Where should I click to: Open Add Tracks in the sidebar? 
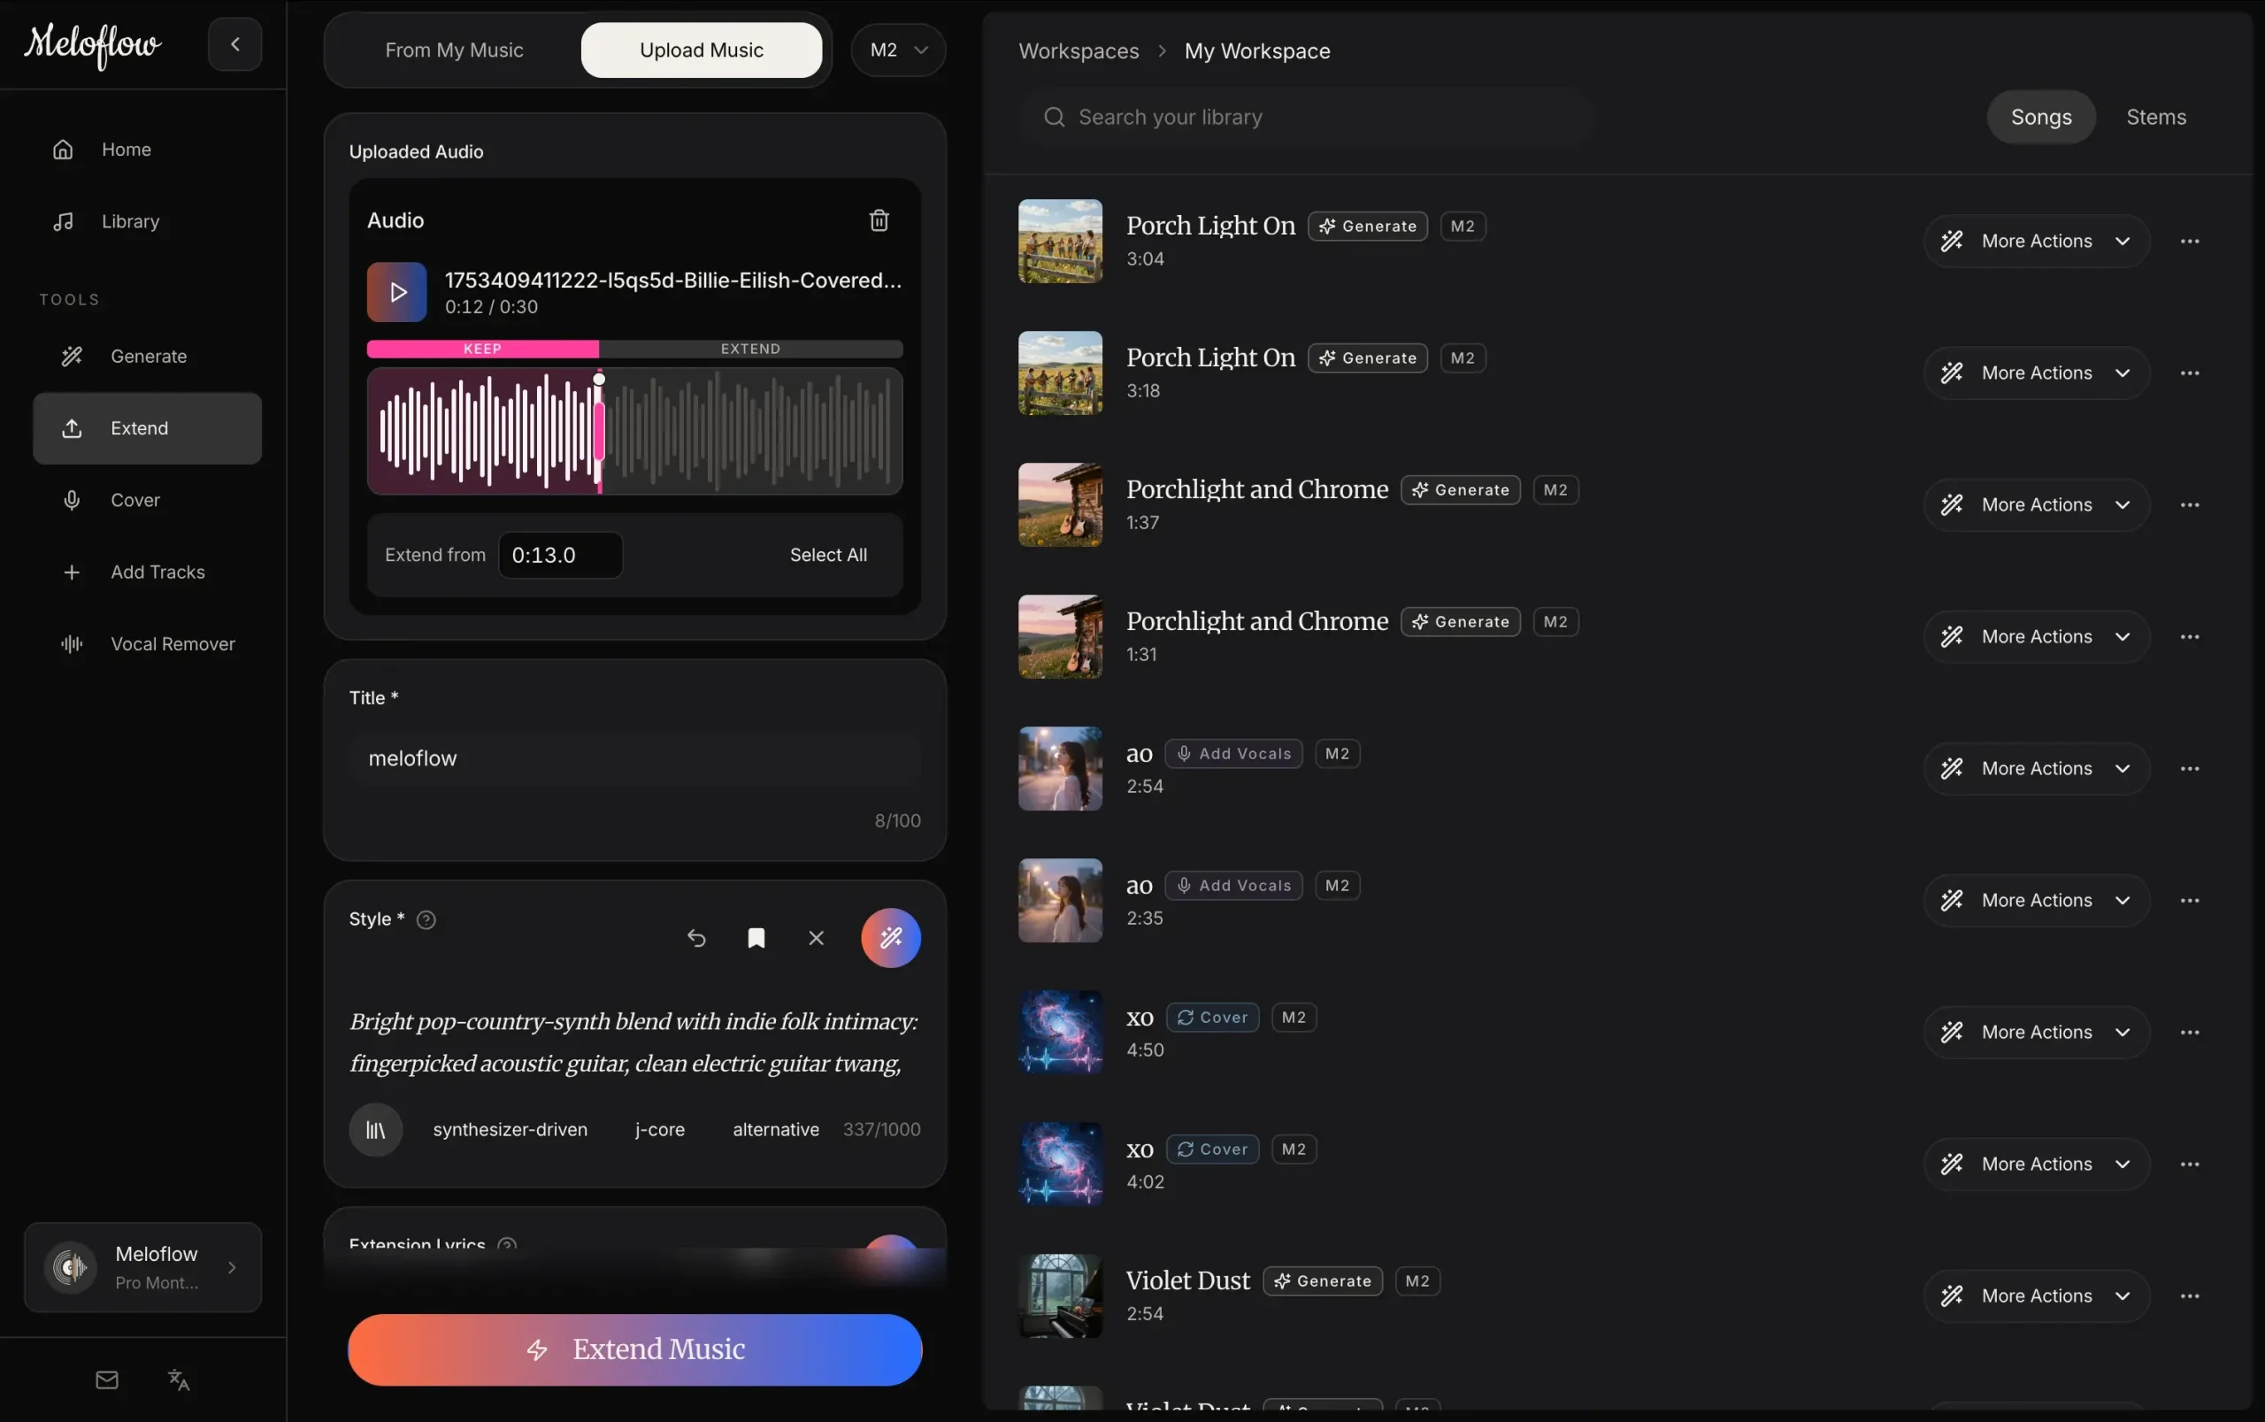coord(147,572)
